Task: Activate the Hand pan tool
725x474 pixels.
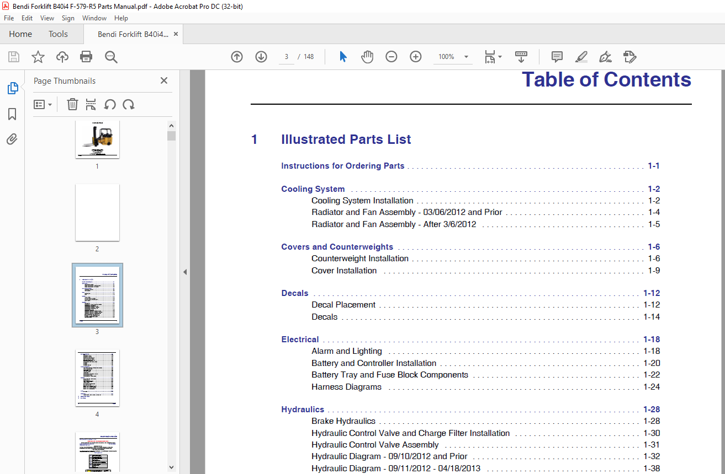Action: (x=367, y=57)
